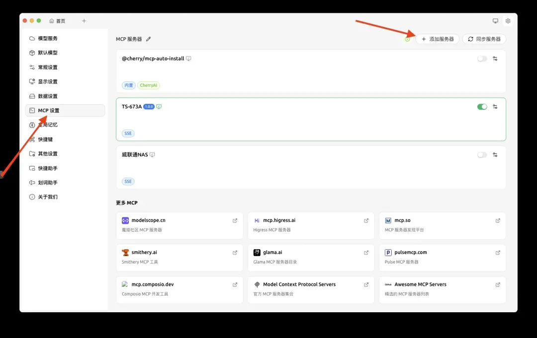Click the pencil edit icon beside MCP 服务器

(x=148, y=39)
